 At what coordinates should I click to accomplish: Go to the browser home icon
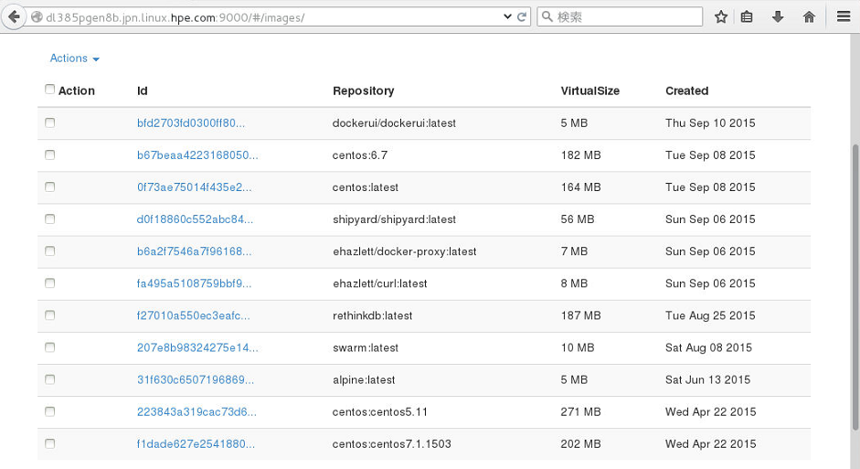click(809, 17)
